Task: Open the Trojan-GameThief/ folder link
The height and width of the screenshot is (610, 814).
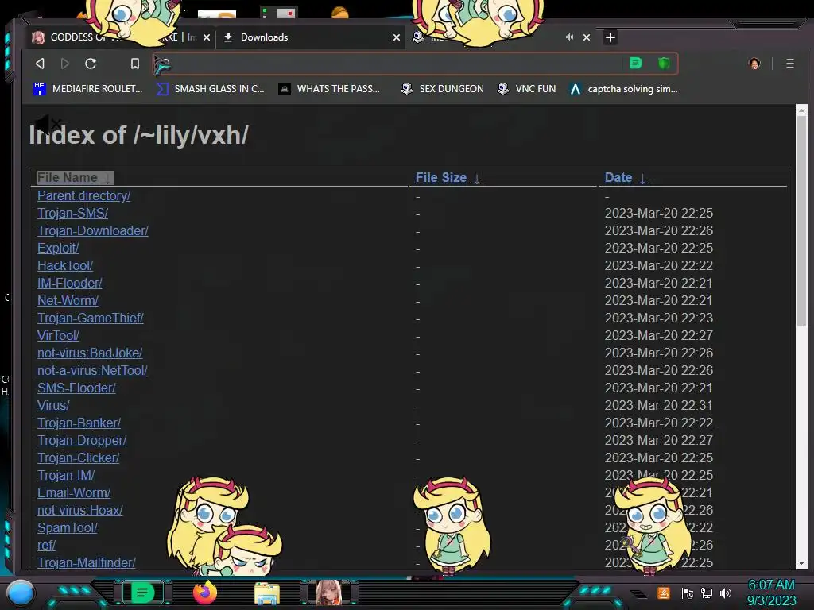Action: 91,318
